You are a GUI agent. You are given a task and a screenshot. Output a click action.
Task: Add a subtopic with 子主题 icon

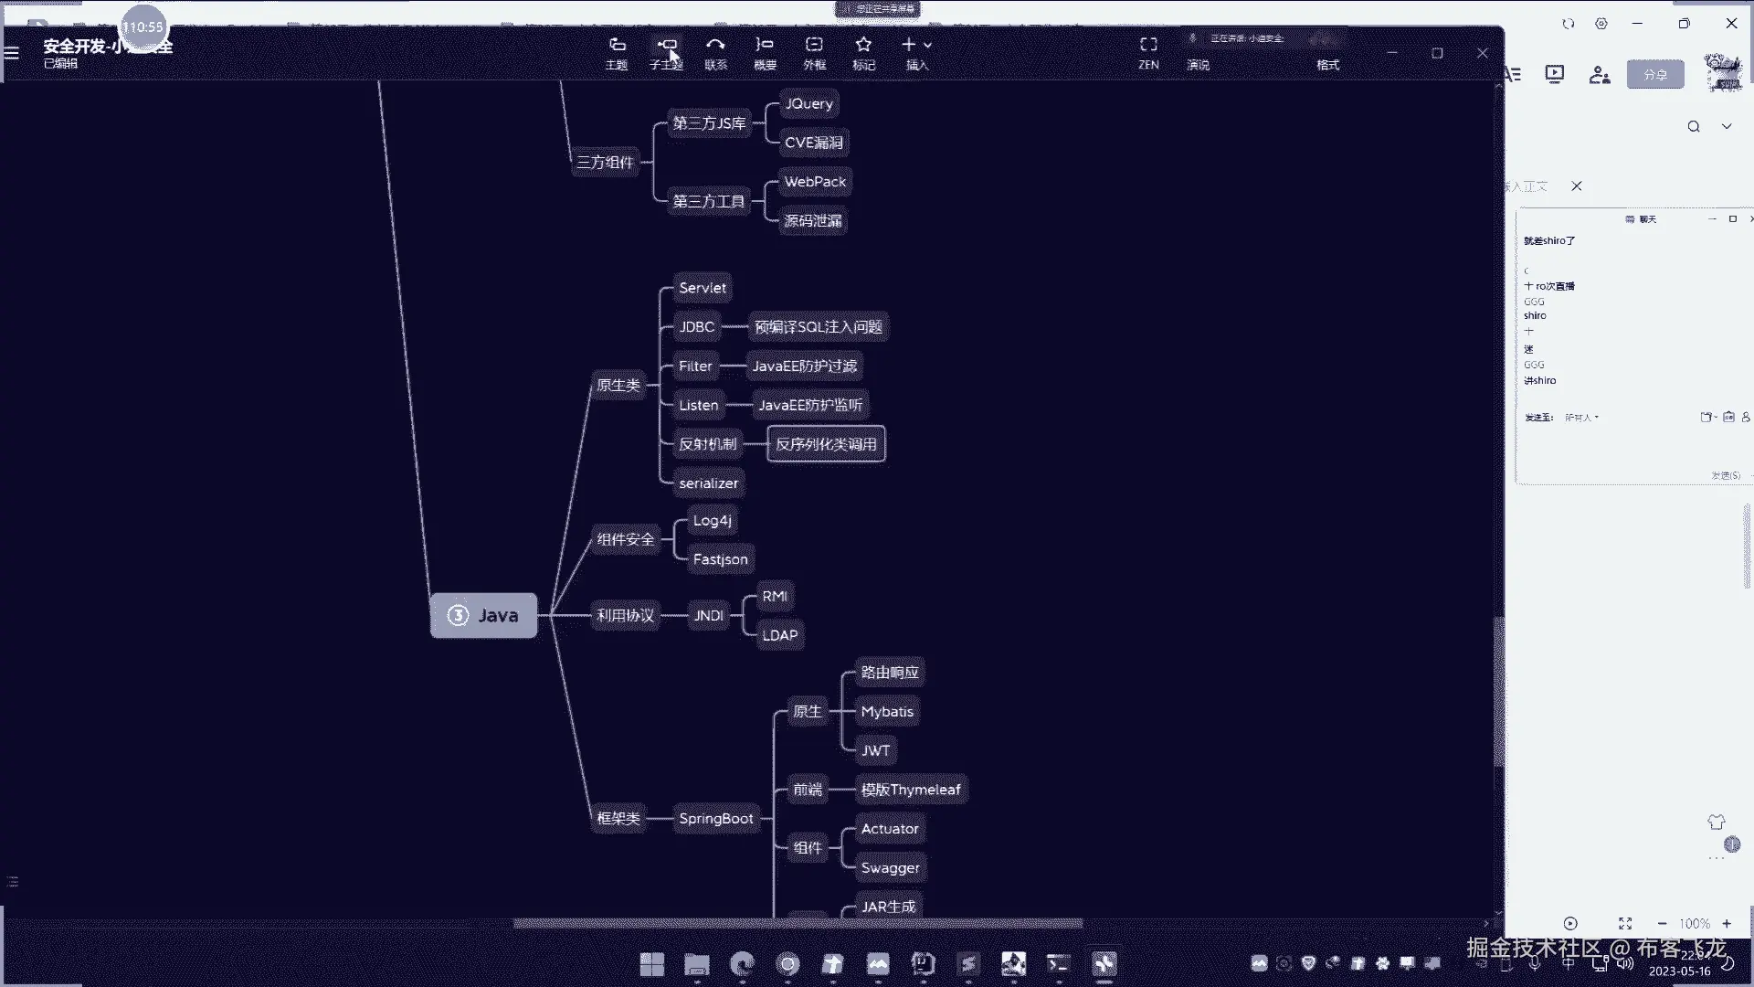tap(667, 52)
